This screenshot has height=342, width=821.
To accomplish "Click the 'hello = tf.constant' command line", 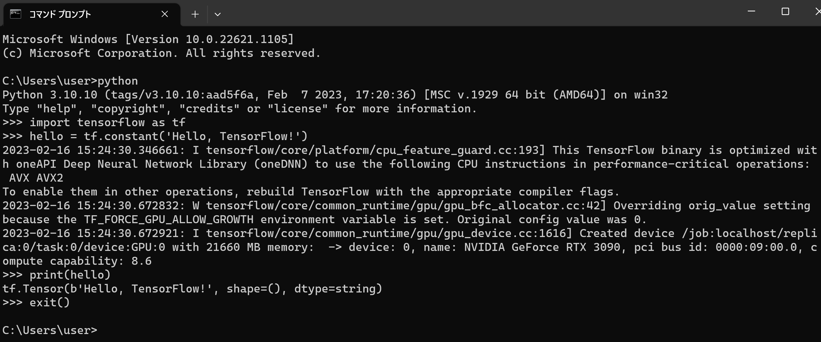I will tap(155, 137).
